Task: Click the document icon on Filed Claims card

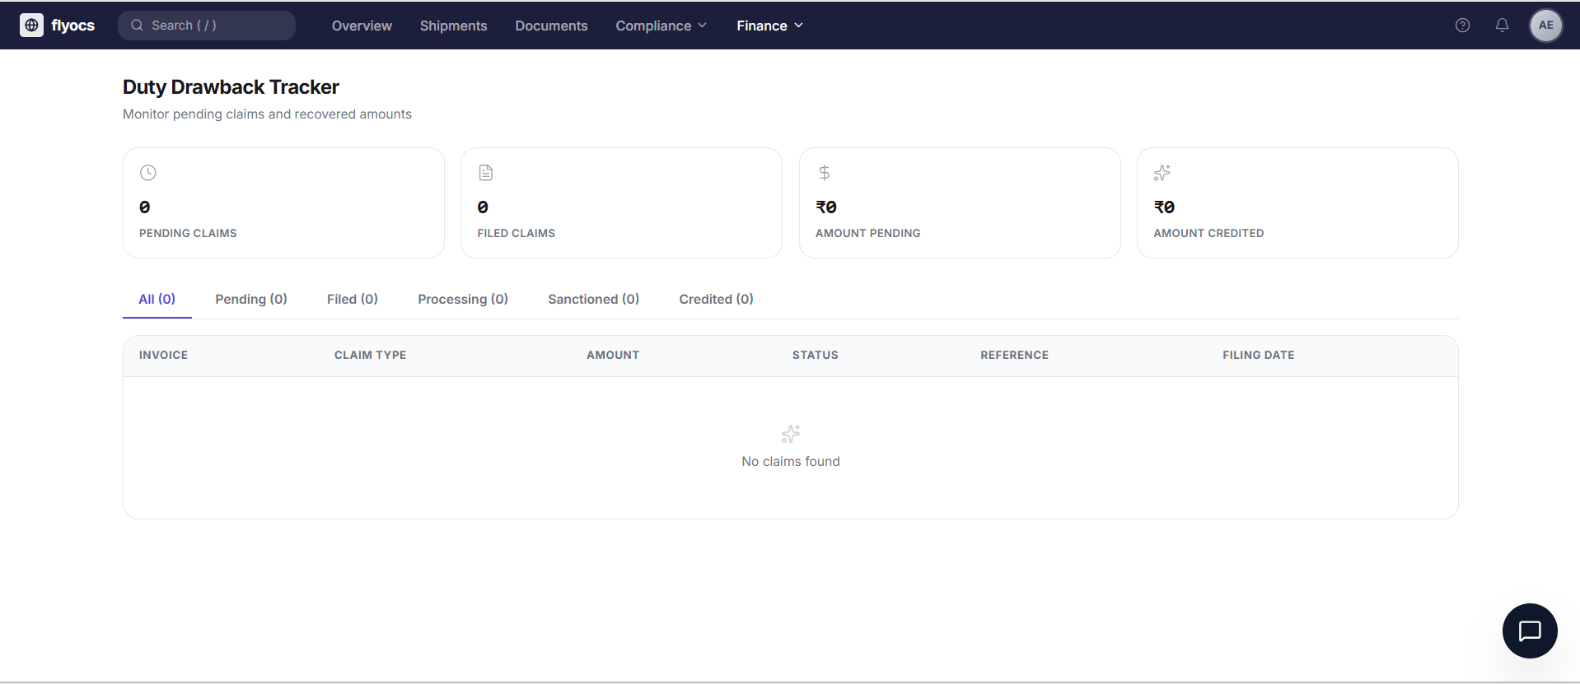Action: click(x=486, y=173)
